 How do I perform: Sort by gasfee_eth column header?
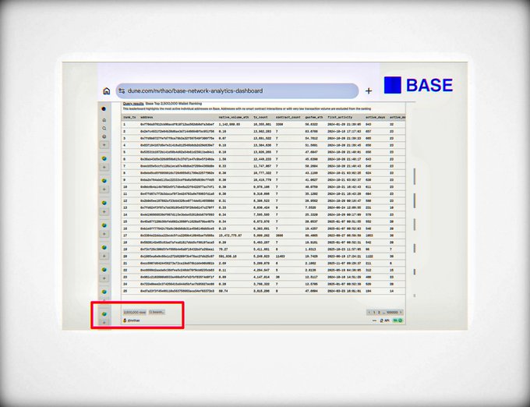coord(313,117)
